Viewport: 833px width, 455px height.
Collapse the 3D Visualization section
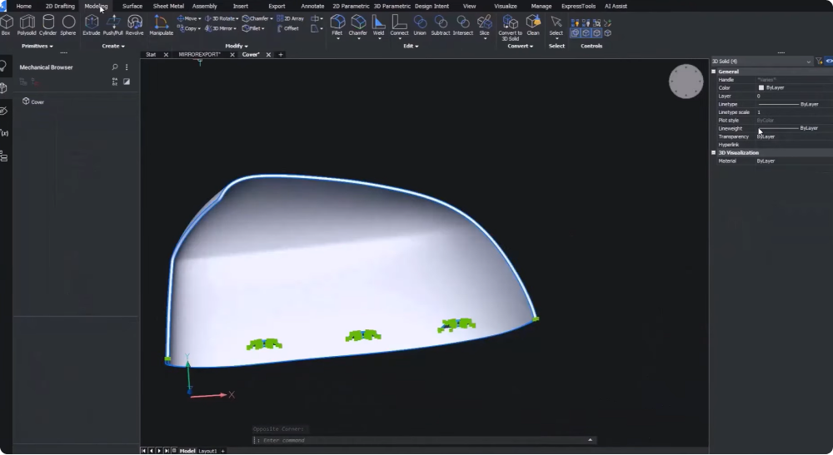point(714,152)
